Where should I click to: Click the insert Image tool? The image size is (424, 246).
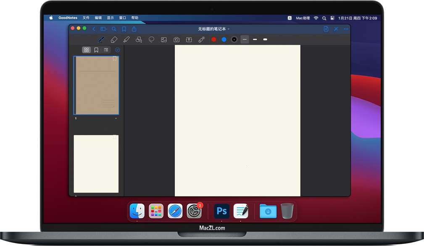pyautogui.click(x=164, y=39)
